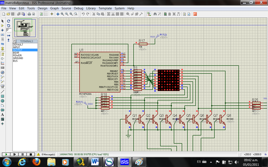This screenshot has width=268, height=167.
Task: Select the Subcircuit mode tool
Action: 2,48
